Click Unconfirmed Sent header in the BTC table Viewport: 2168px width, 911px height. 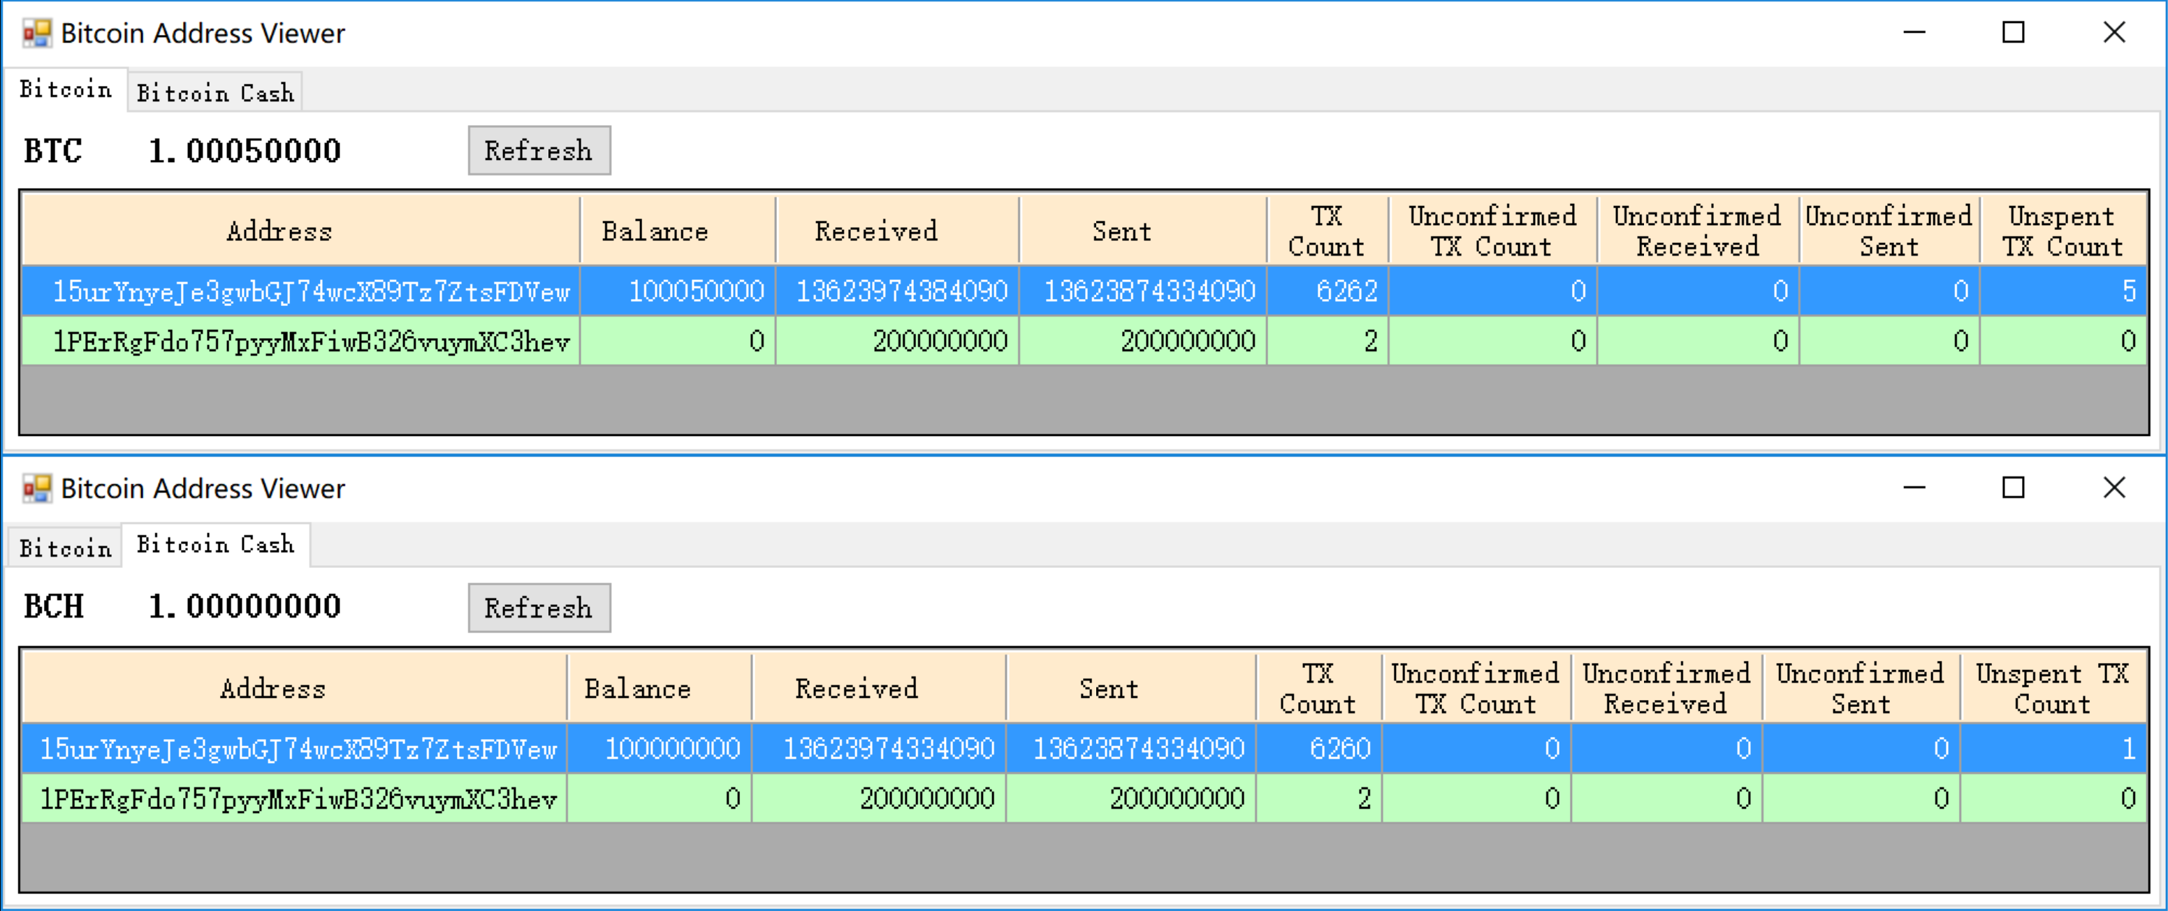[1889, 231]
